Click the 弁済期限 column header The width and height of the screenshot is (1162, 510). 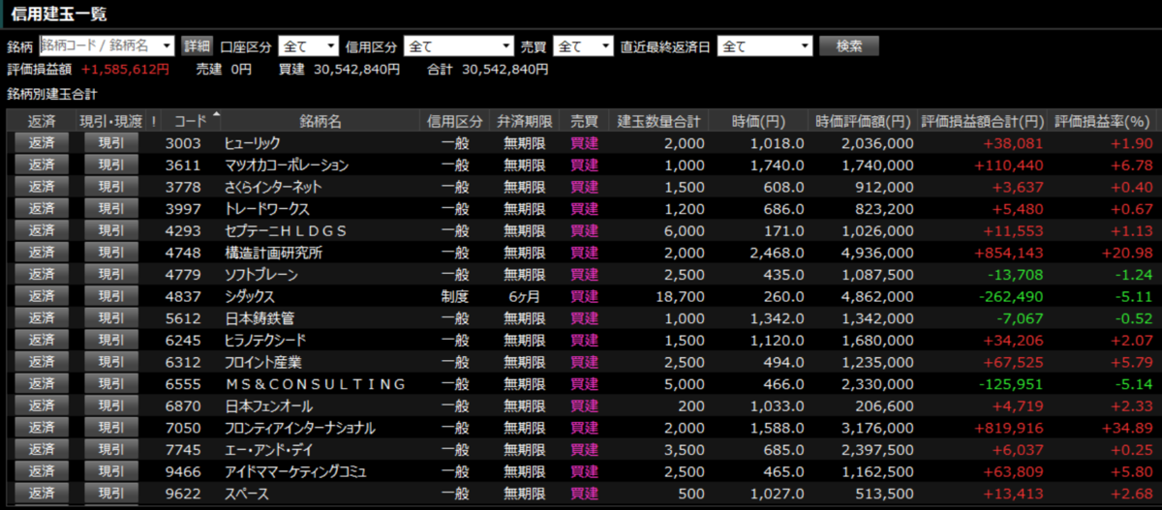coord(525,121)
